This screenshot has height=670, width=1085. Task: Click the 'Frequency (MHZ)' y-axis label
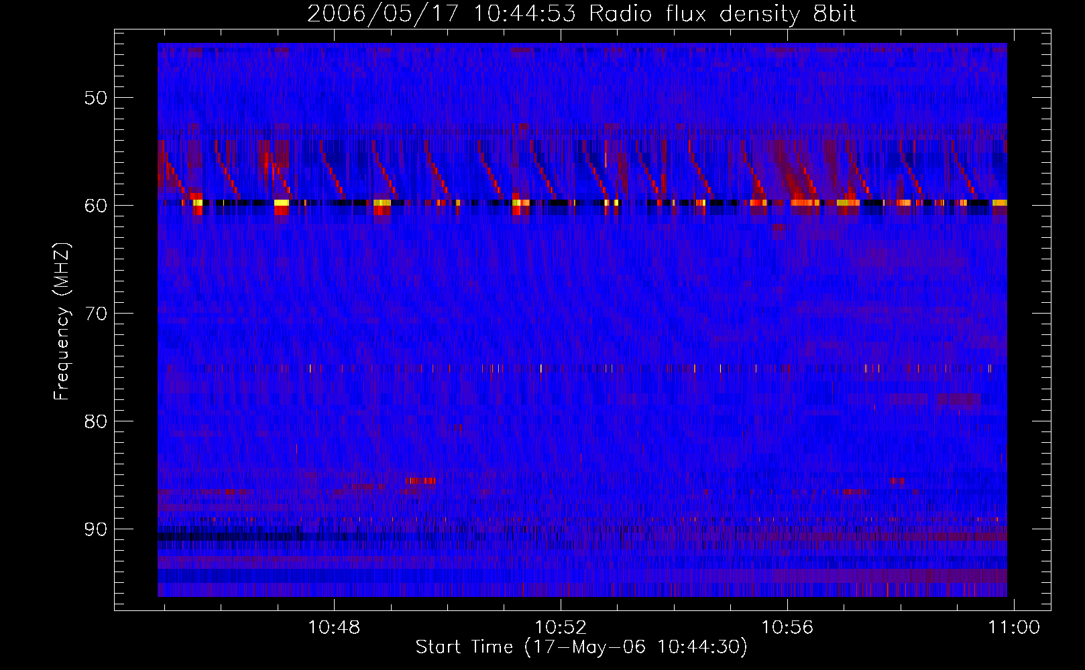[62, 322]
